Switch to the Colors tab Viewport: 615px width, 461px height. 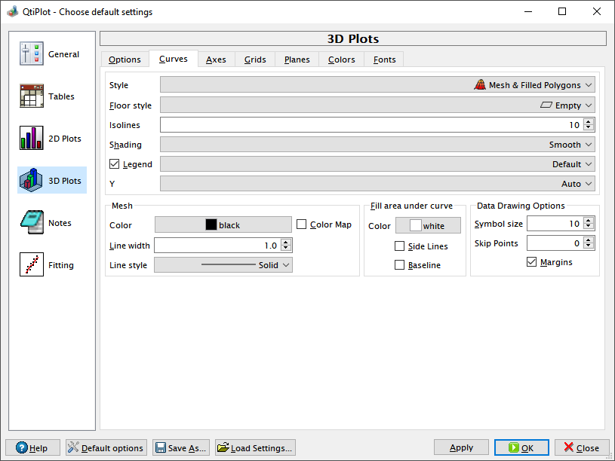click(342, 60)
